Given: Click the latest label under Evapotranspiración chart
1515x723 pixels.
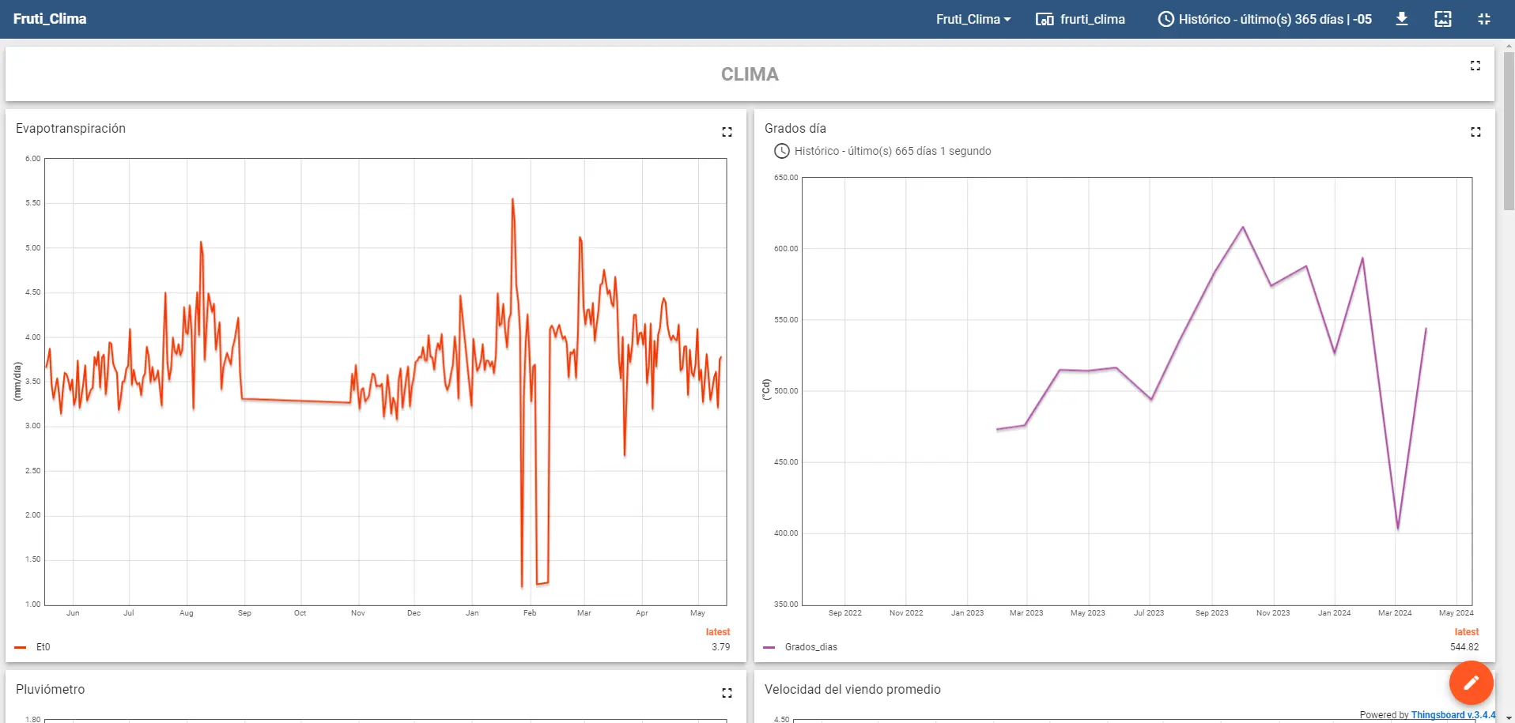Looking at the screenshot, I should 718,632.
